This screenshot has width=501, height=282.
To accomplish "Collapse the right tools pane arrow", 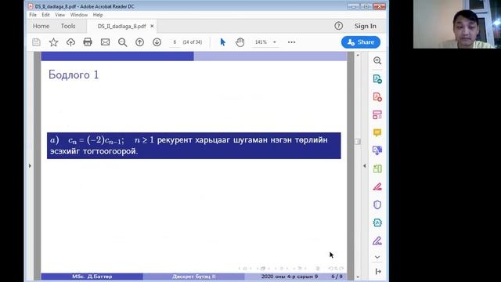I will [365, 165].
